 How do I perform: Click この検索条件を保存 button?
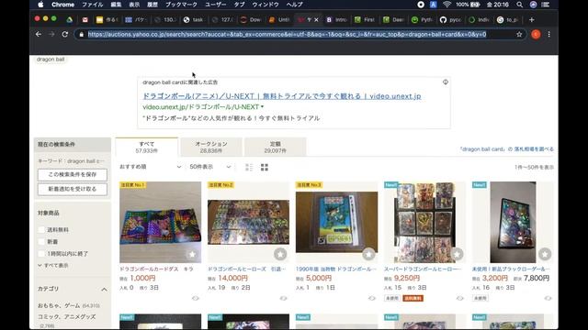[x=73, y=175]
